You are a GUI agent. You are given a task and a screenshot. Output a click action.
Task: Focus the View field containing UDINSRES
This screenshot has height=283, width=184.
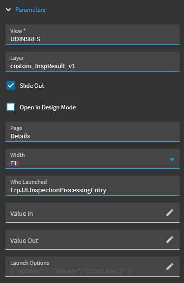(92, 34)
